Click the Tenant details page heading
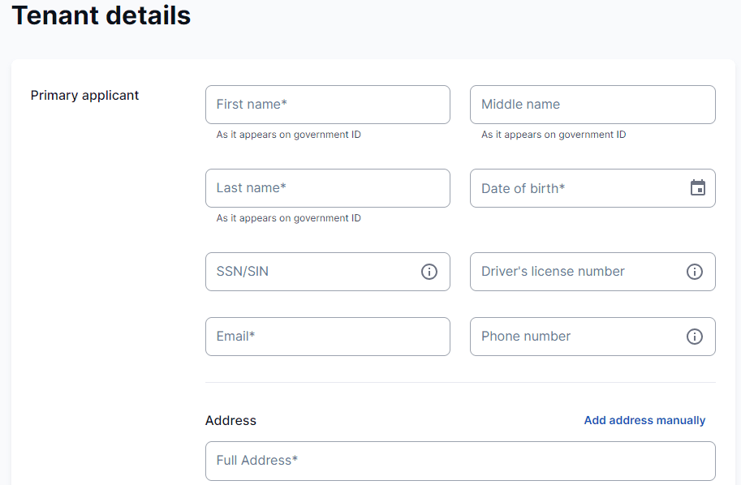The width and height of the screenshot is (741, 485). [x=101, y=15]
